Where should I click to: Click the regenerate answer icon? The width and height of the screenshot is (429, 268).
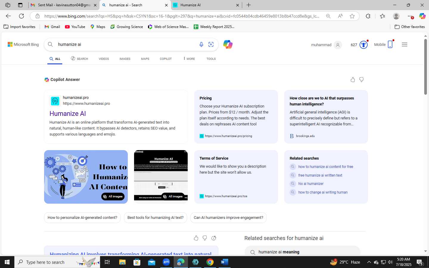(214, 238)
